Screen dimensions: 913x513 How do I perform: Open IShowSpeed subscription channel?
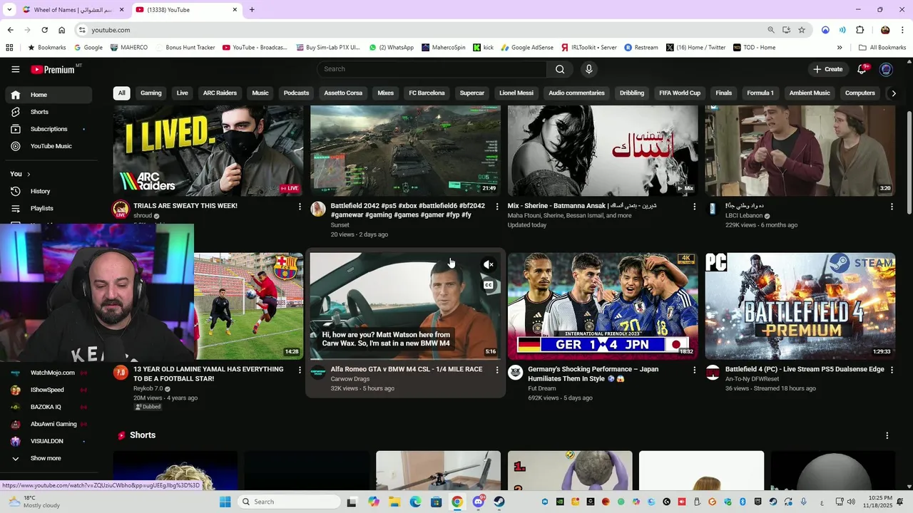click(47, 390)
